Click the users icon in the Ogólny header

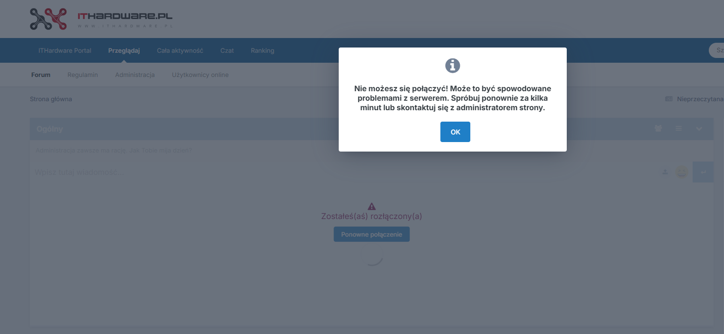click(658, 128)
